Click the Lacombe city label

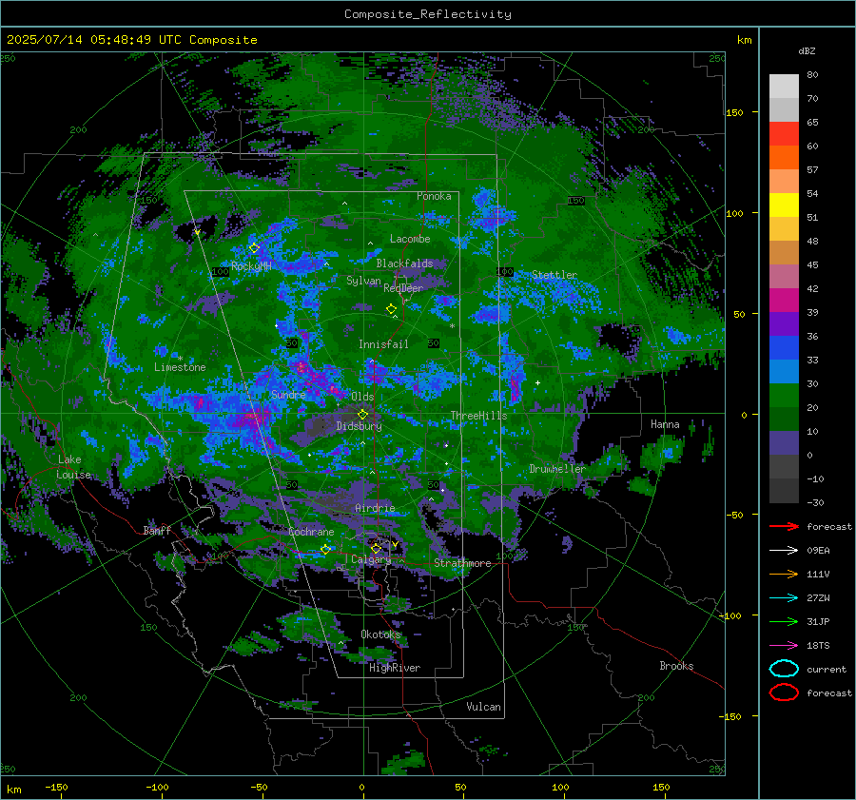click(410, 239)
